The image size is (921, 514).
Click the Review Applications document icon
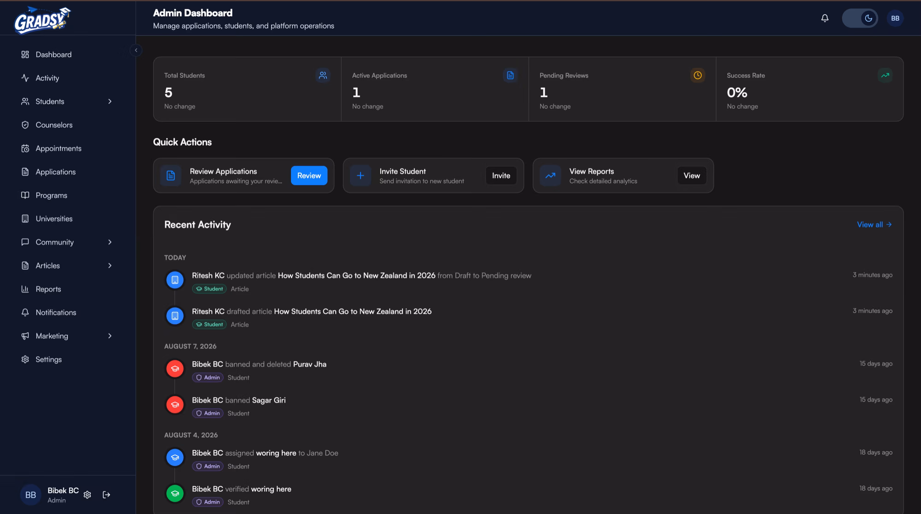(171, 175)
